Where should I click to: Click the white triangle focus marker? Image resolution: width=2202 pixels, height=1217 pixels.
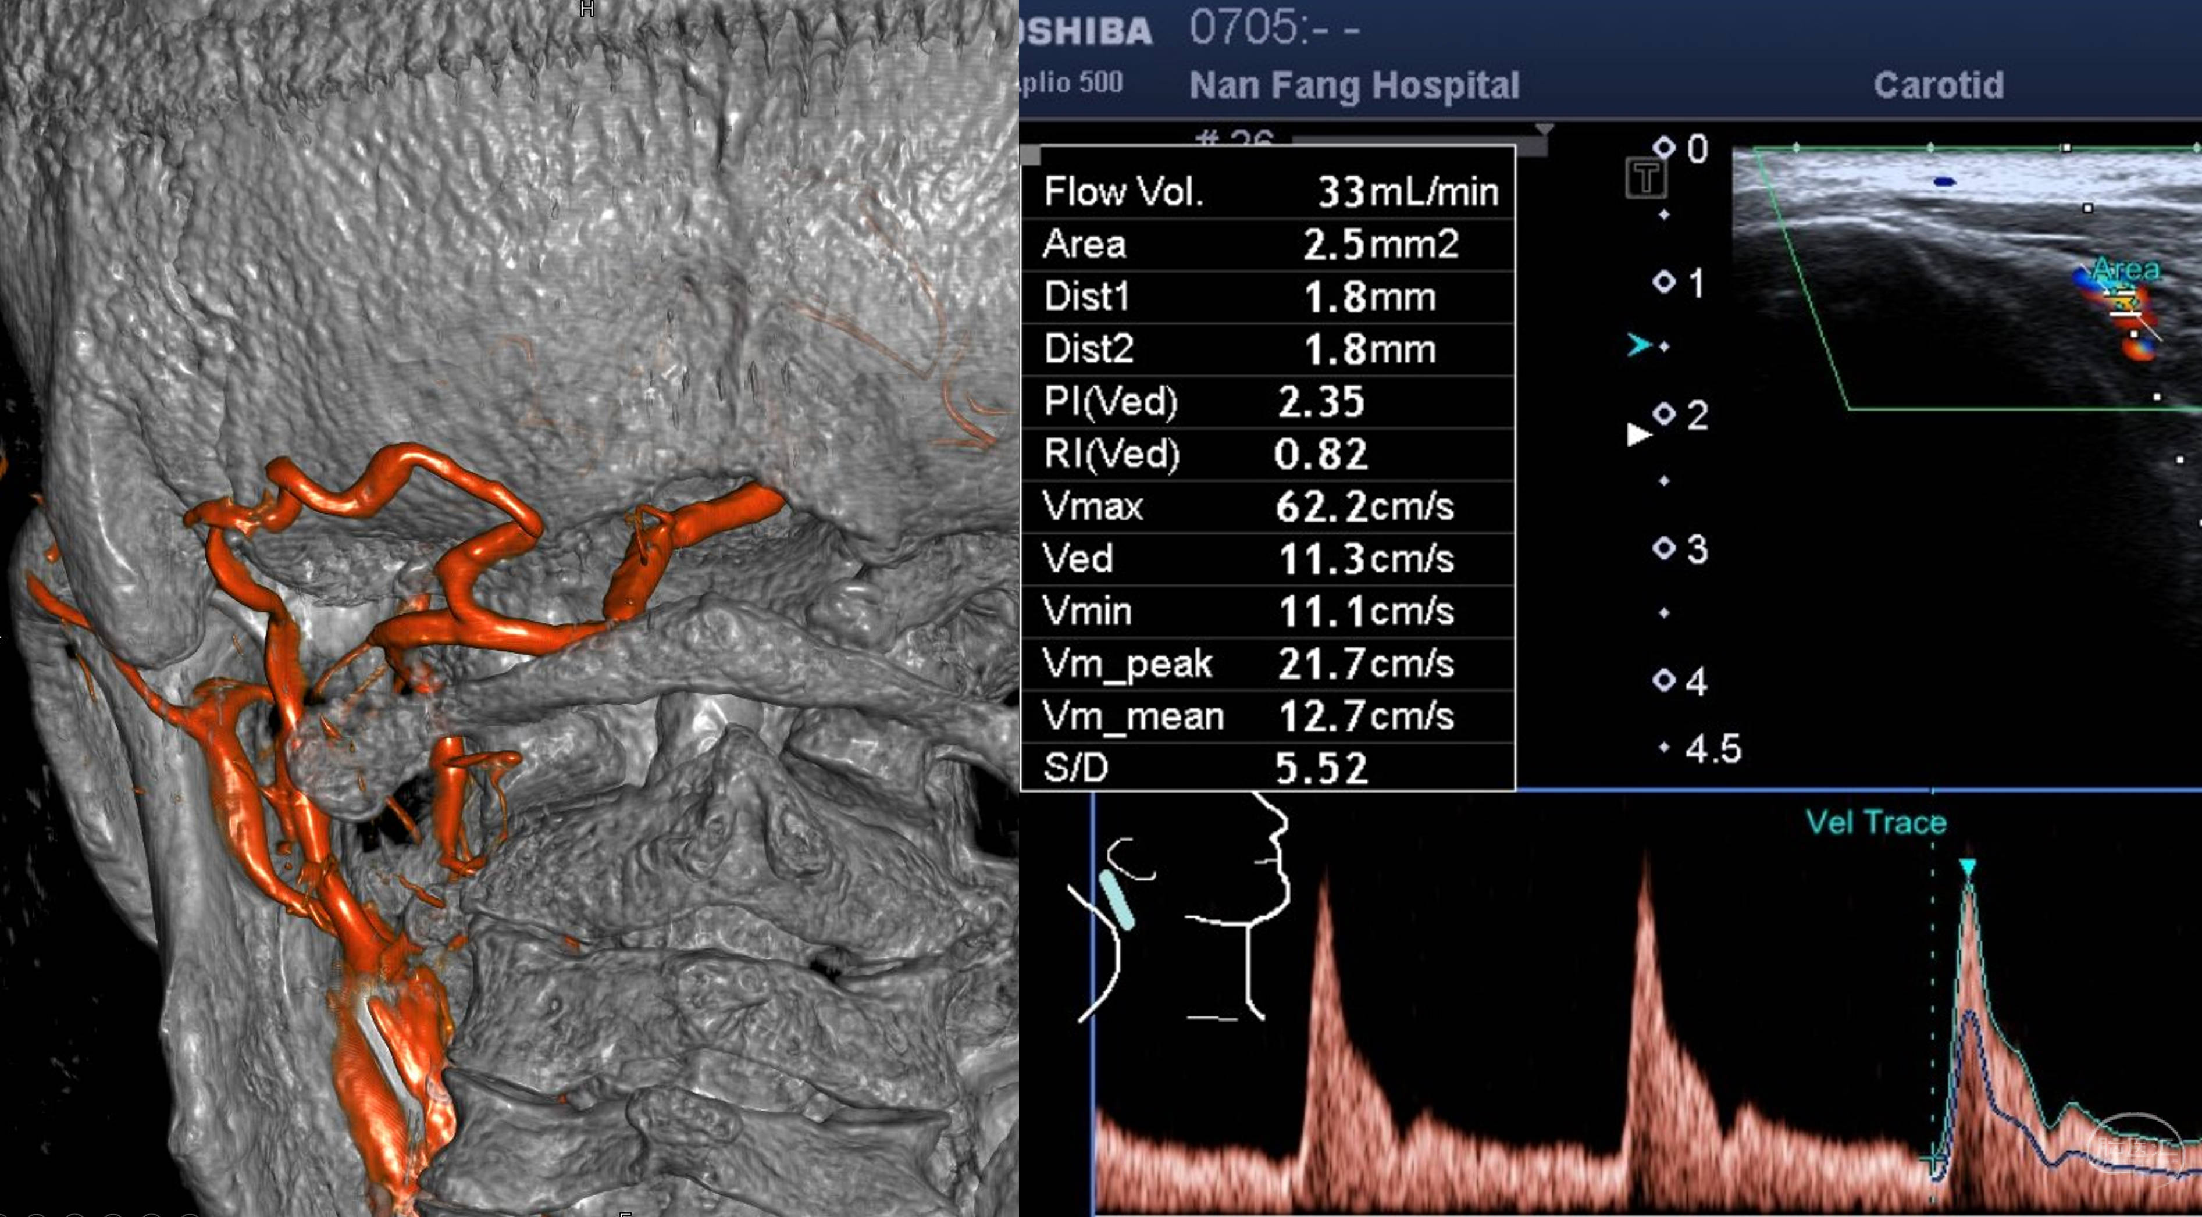click(1638, 435)
